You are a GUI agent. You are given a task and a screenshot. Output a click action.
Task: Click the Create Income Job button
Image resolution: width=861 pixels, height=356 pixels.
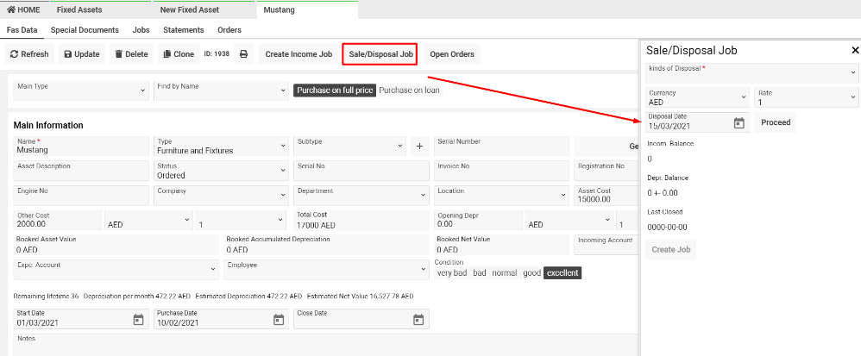pyautogui.click(x=299, y=54)
